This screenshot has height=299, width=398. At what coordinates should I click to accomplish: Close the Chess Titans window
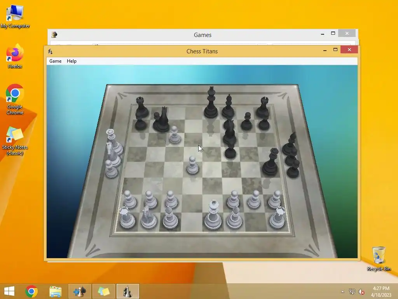pyautogui.click(x=349, y=49)
